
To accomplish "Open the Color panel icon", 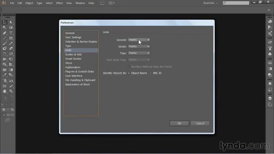I will [270, 21].
